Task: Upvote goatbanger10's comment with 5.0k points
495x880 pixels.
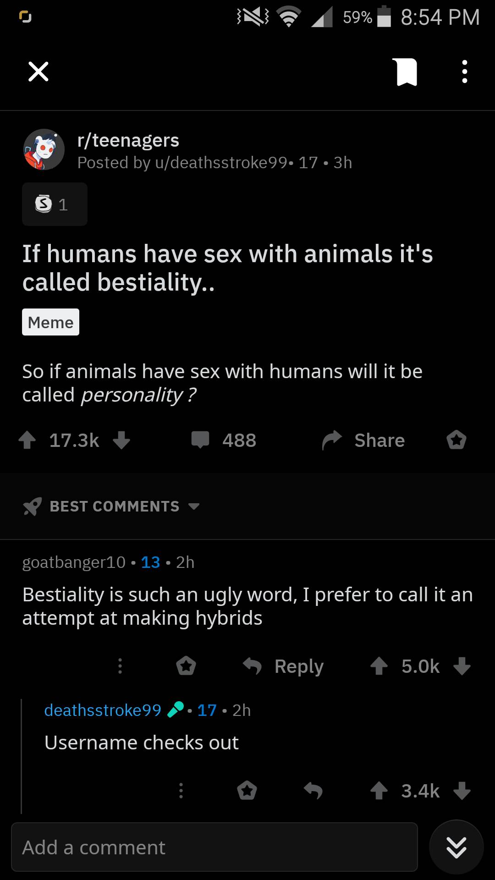Action: coord(379,666)
